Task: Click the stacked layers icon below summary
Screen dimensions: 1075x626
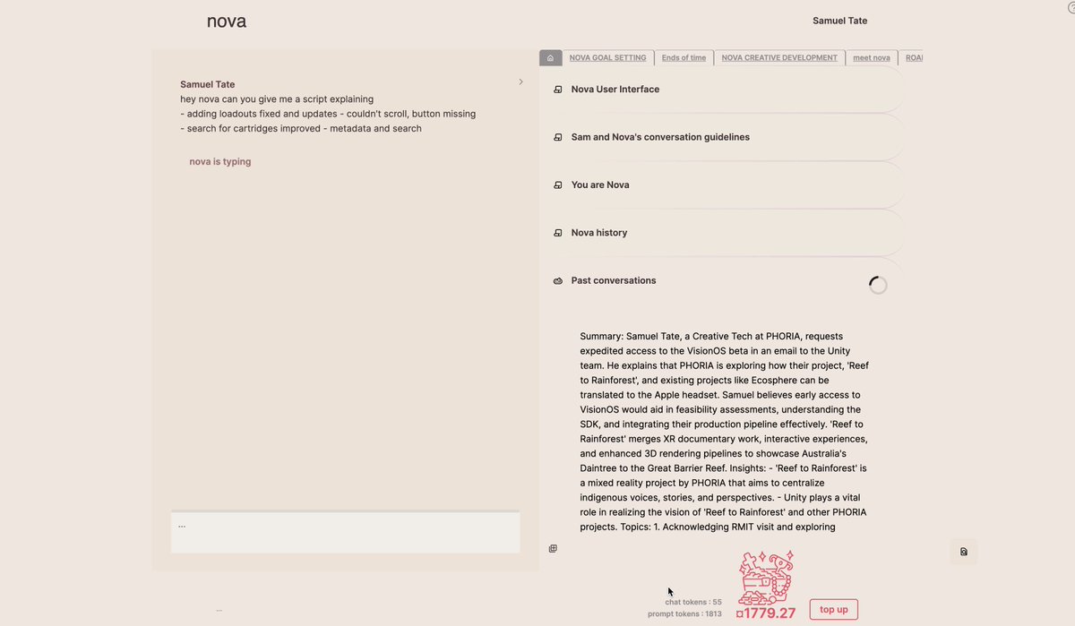Action: [553, 548]
